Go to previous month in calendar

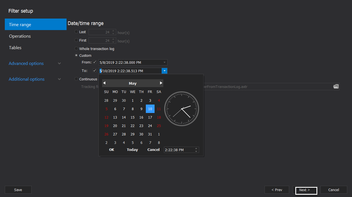pyautogui.click(x=104, y=83)
